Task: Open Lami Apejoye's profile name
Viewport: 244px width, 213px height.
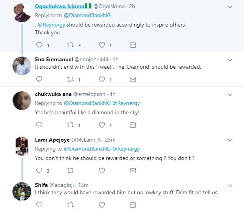Action: tap(51, 140)
